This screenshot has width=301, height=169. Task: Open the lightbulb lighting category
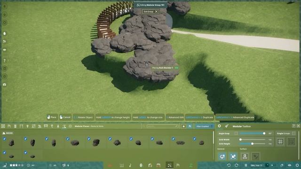27,126
